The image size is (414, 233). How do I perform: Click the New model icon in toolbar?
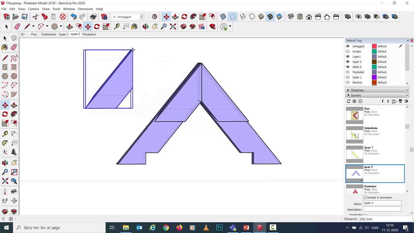click(x=6, y=17)
